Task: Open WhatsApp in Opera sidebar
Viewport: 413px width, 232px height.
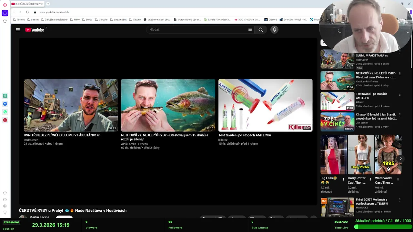Action: [5, 112]
